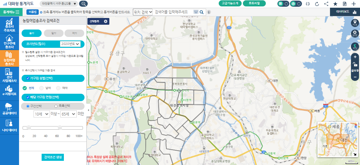360x165 pixels.
Task: Uncheck 해당 가구원 연령(선택) checkbox
Action: pos(28,97)
